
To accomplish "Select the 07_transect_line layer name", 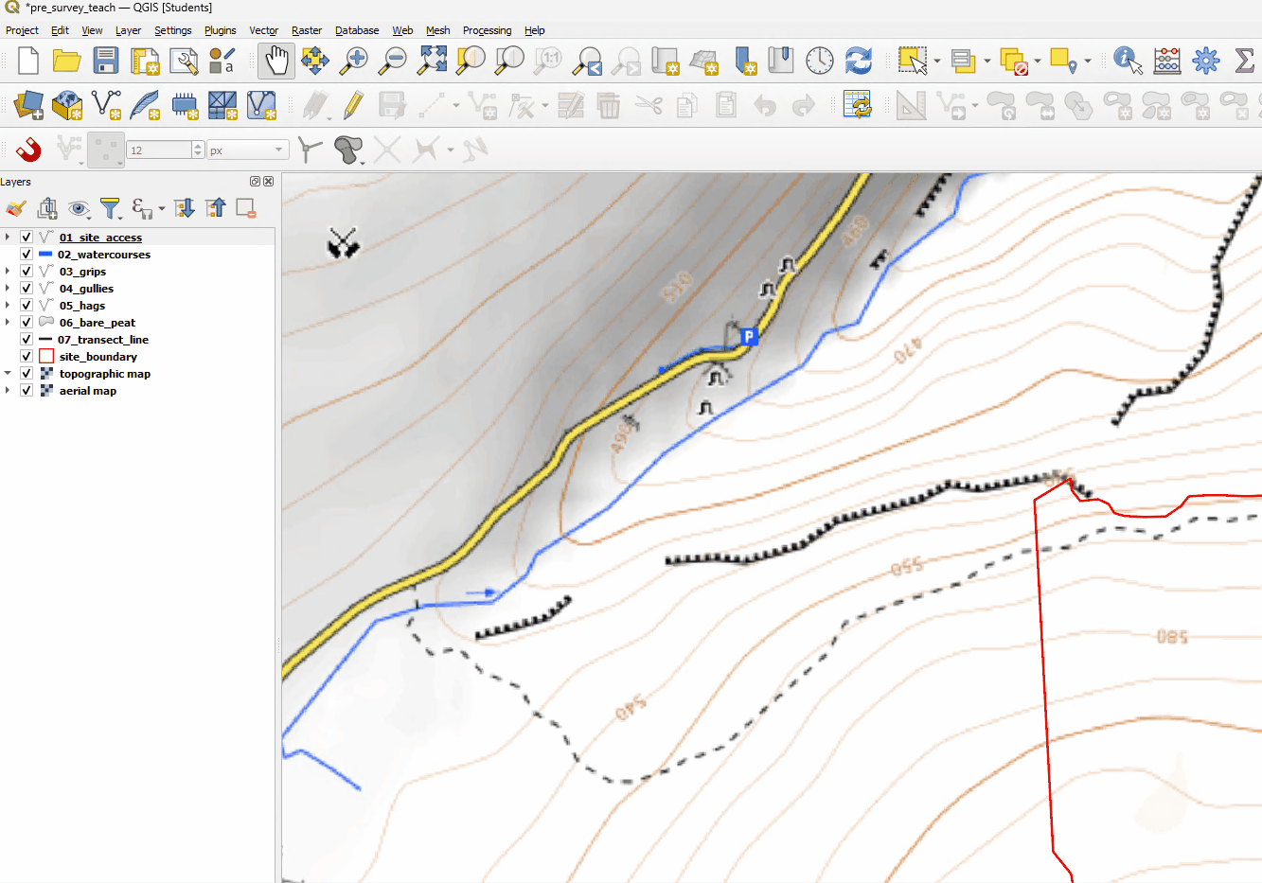I will point(103,340).
